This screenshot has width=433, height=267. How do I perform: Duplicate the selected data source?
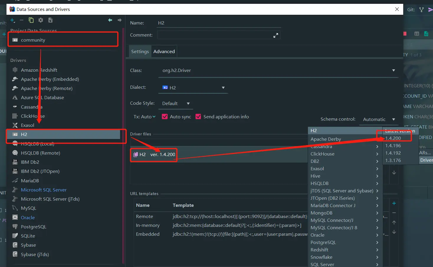pos(31,20)
